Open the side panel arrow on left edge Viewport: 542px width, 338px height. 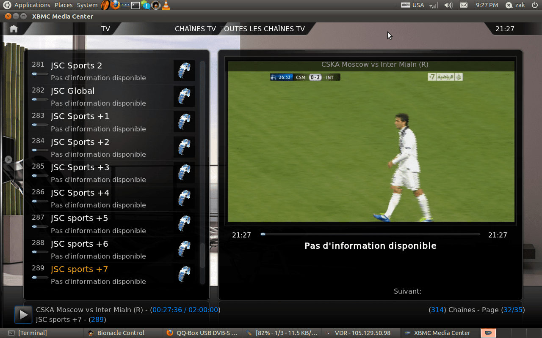coord(8,159)
